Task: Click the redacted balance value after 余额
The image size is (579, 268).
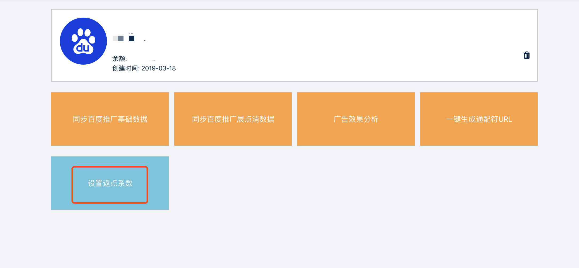Action: (x=151, y=59)
